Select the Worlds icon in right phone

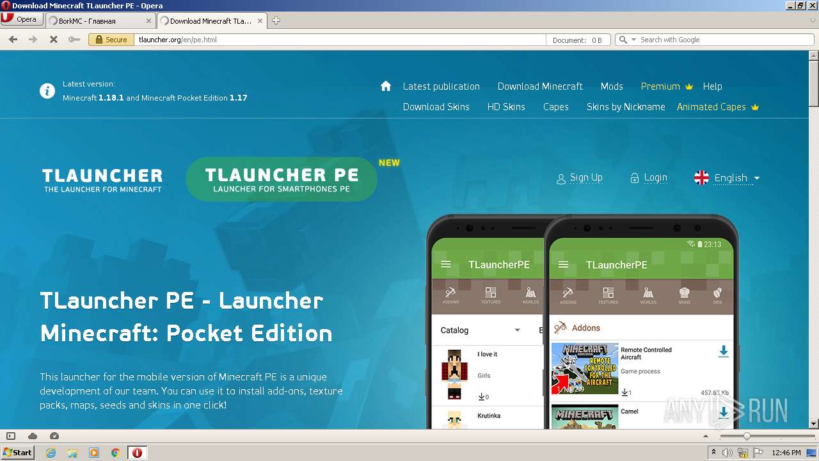click(648, 295)
